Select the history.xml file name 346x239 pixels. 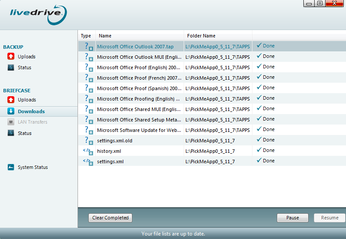[x=109, y=151]
